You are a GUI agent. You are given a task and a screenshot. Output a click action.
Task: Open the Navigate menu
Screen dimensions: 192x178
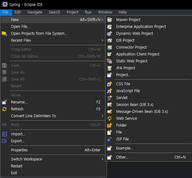[x=35, y=12]
